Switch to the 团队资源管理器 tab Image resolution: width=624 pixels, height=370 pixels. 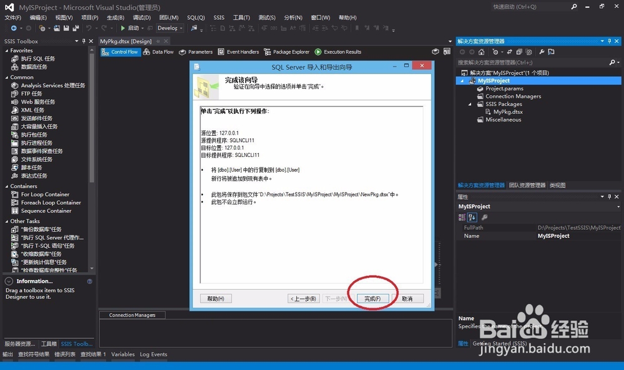click(x=527, y=185)
